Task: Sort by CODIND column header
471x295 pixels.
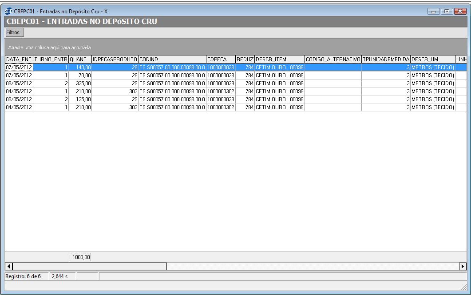Action: click(172, 59)
